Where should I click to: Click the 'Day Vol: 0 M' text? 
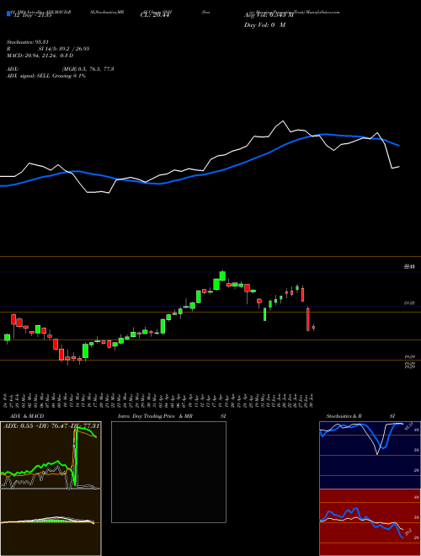264,25
